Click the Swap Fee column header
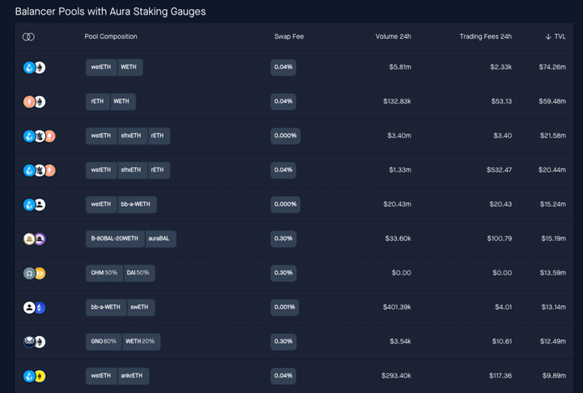The height and width of the screenshot is (393, 583). 289,37
